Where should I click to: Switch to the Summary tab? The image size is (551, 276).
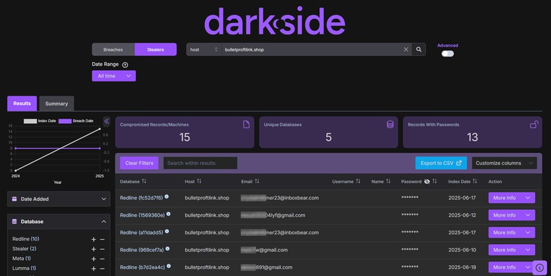point(57,103)
